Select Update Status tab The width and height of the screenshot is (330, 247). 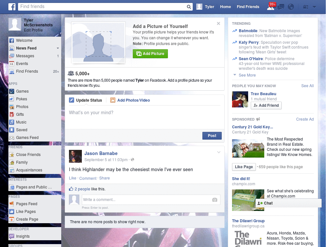tap(85, 100)
